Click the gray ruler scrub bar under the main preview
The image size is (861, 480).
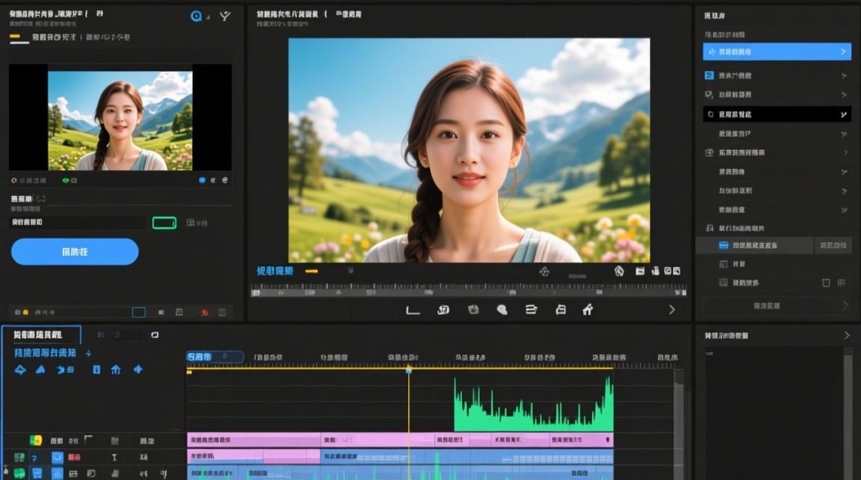tap(468, 291)
